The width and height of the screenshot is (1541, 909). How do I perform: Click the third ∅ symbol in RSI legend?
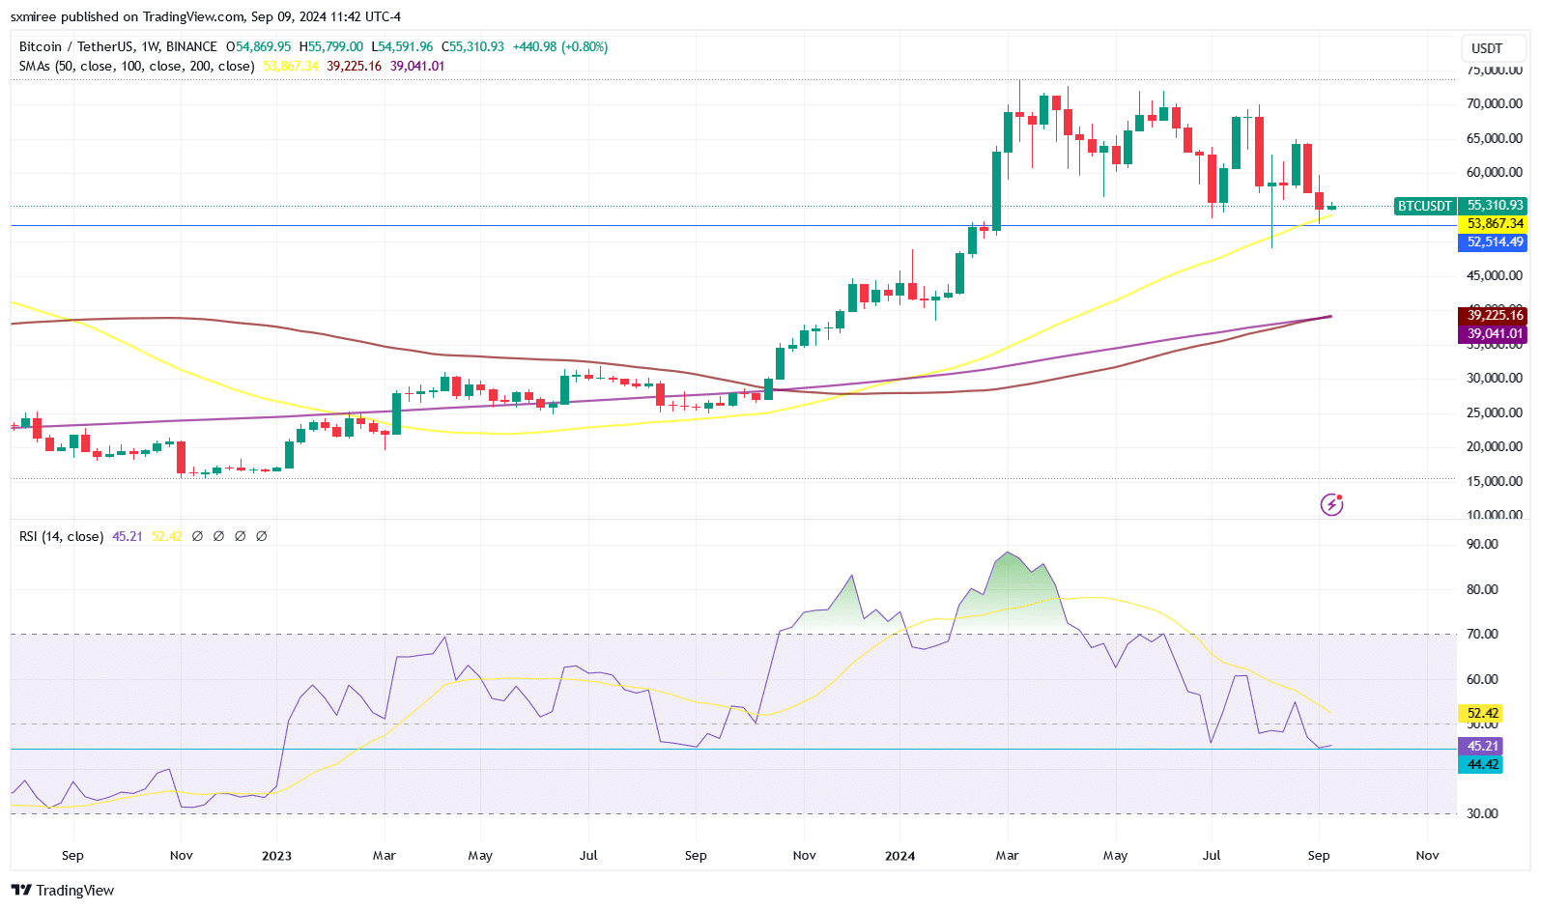[240, 536]
